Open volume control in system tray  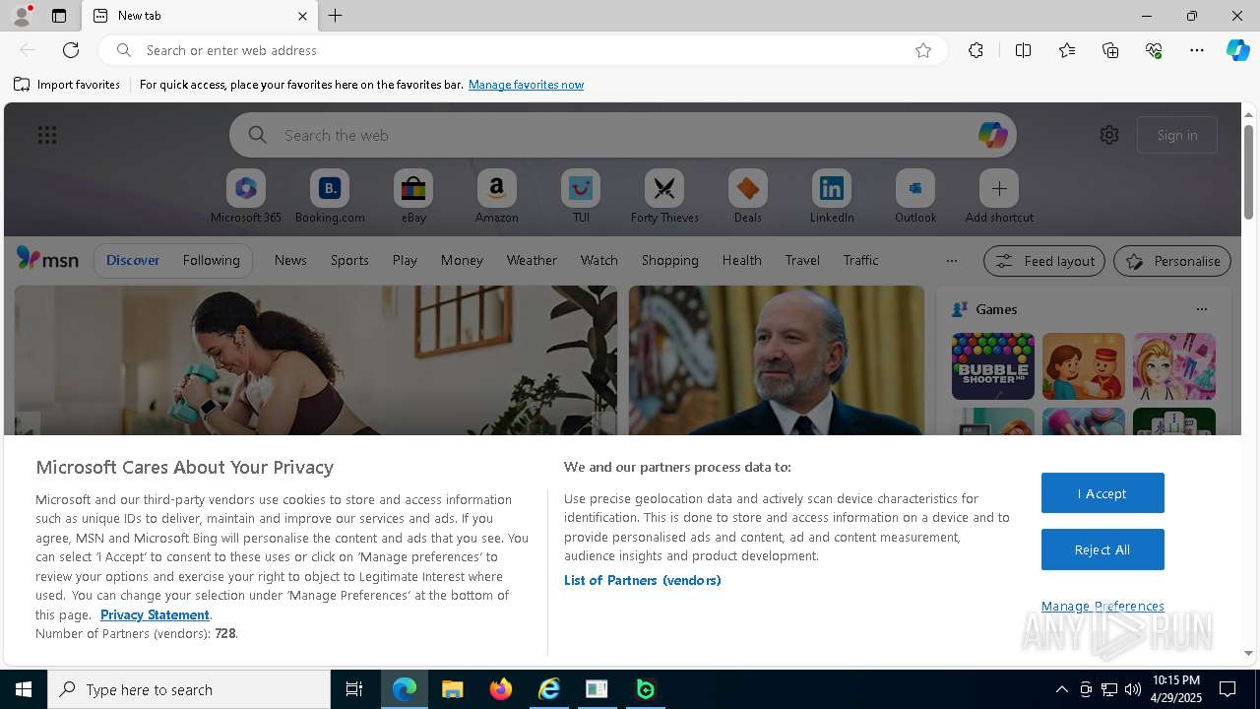tap(1133, 689)
